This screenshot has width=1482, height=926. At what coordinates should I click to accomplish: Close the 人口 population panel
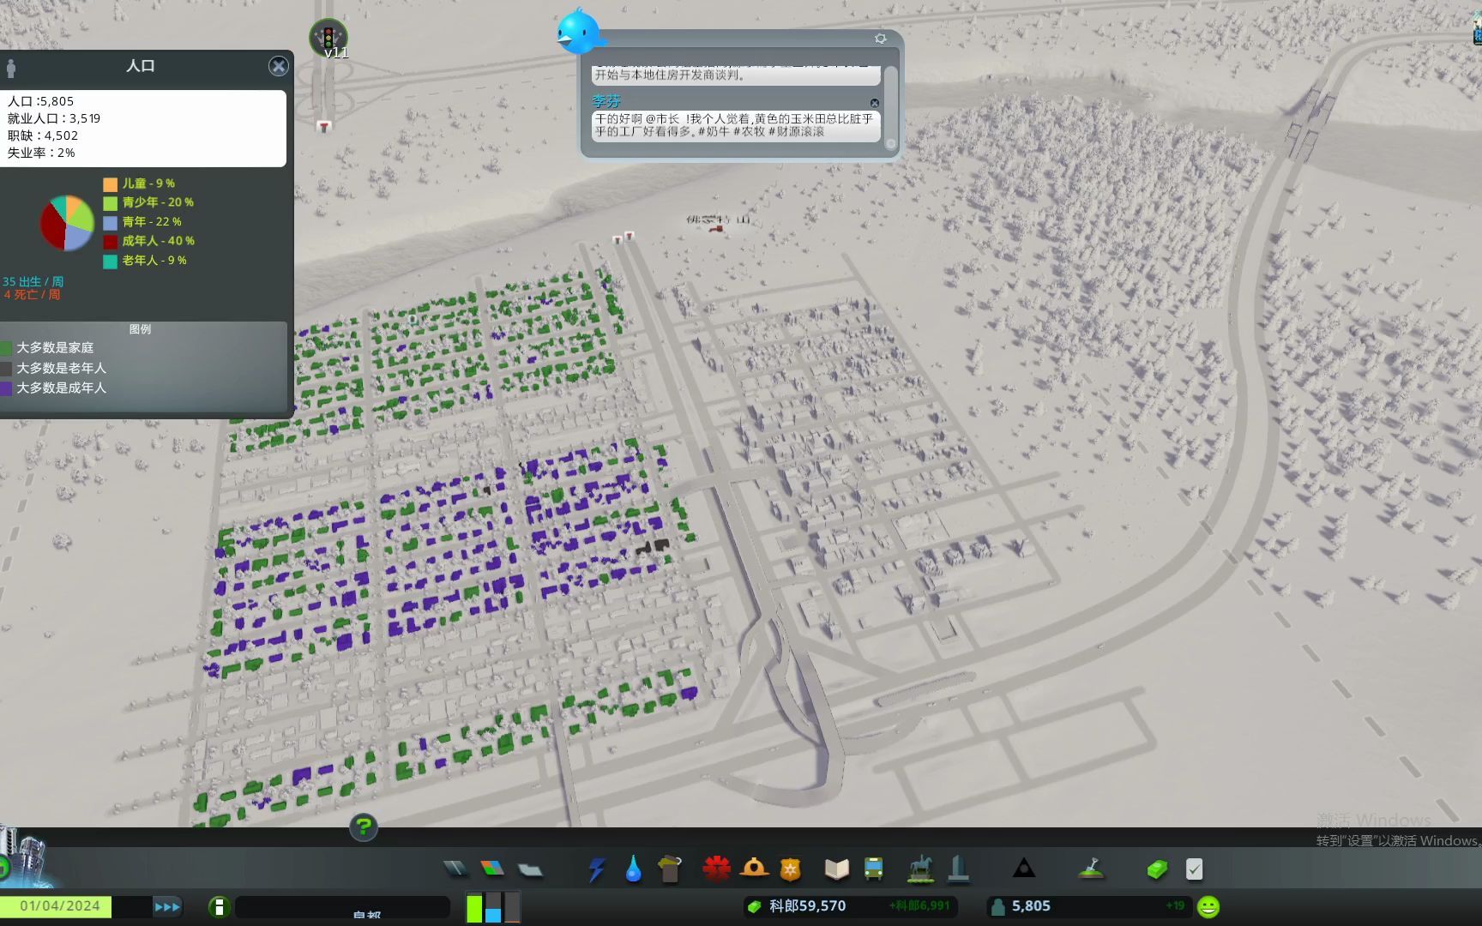(278, 66)
